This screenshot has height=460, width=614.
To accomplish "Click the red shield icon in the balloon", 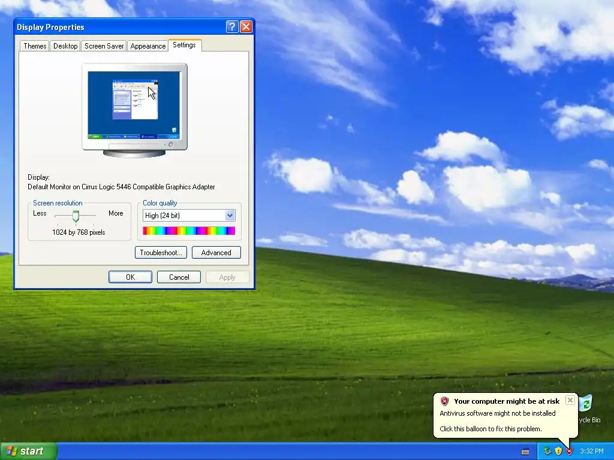I will pyautogui.click(x=444, y=401).
